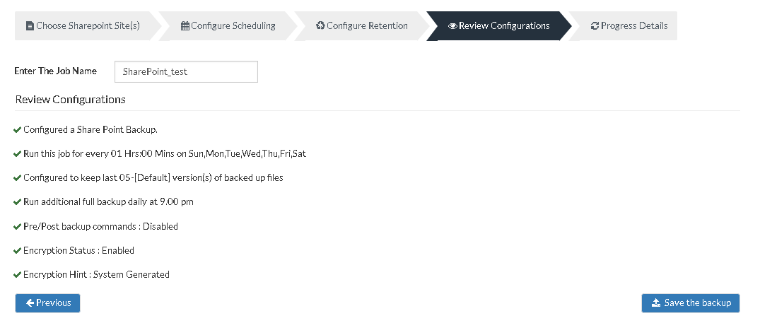Switch to the Configure Retention step
The height and width of the screenshot is (323, 760).
pos(361,25)
